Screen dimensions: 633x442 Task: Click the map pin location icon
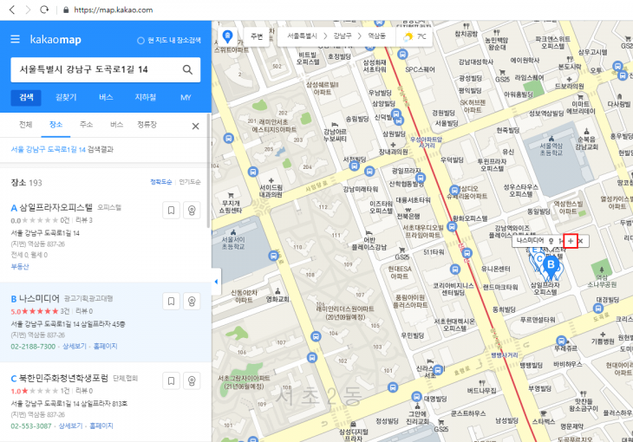228,37
